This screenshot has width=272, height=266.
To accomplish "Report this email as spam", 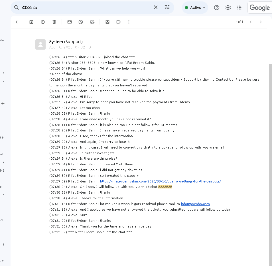I will pos(43,22).
